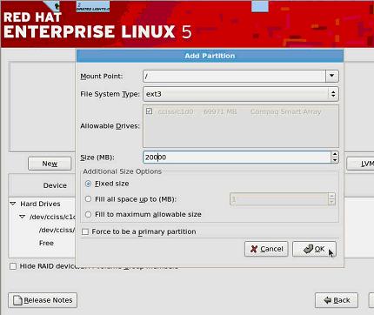374x315 pixels.
Task: Click the LVM button
Action: pos(360,164)
